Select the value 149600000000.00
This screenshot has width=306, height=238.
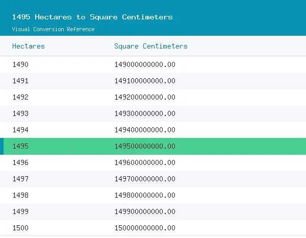(145, 162)
